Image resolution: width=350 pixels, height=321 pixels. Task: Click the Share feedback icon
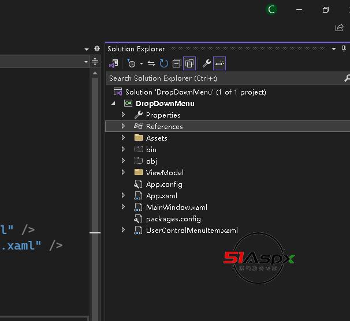click(x=339, y=28)
